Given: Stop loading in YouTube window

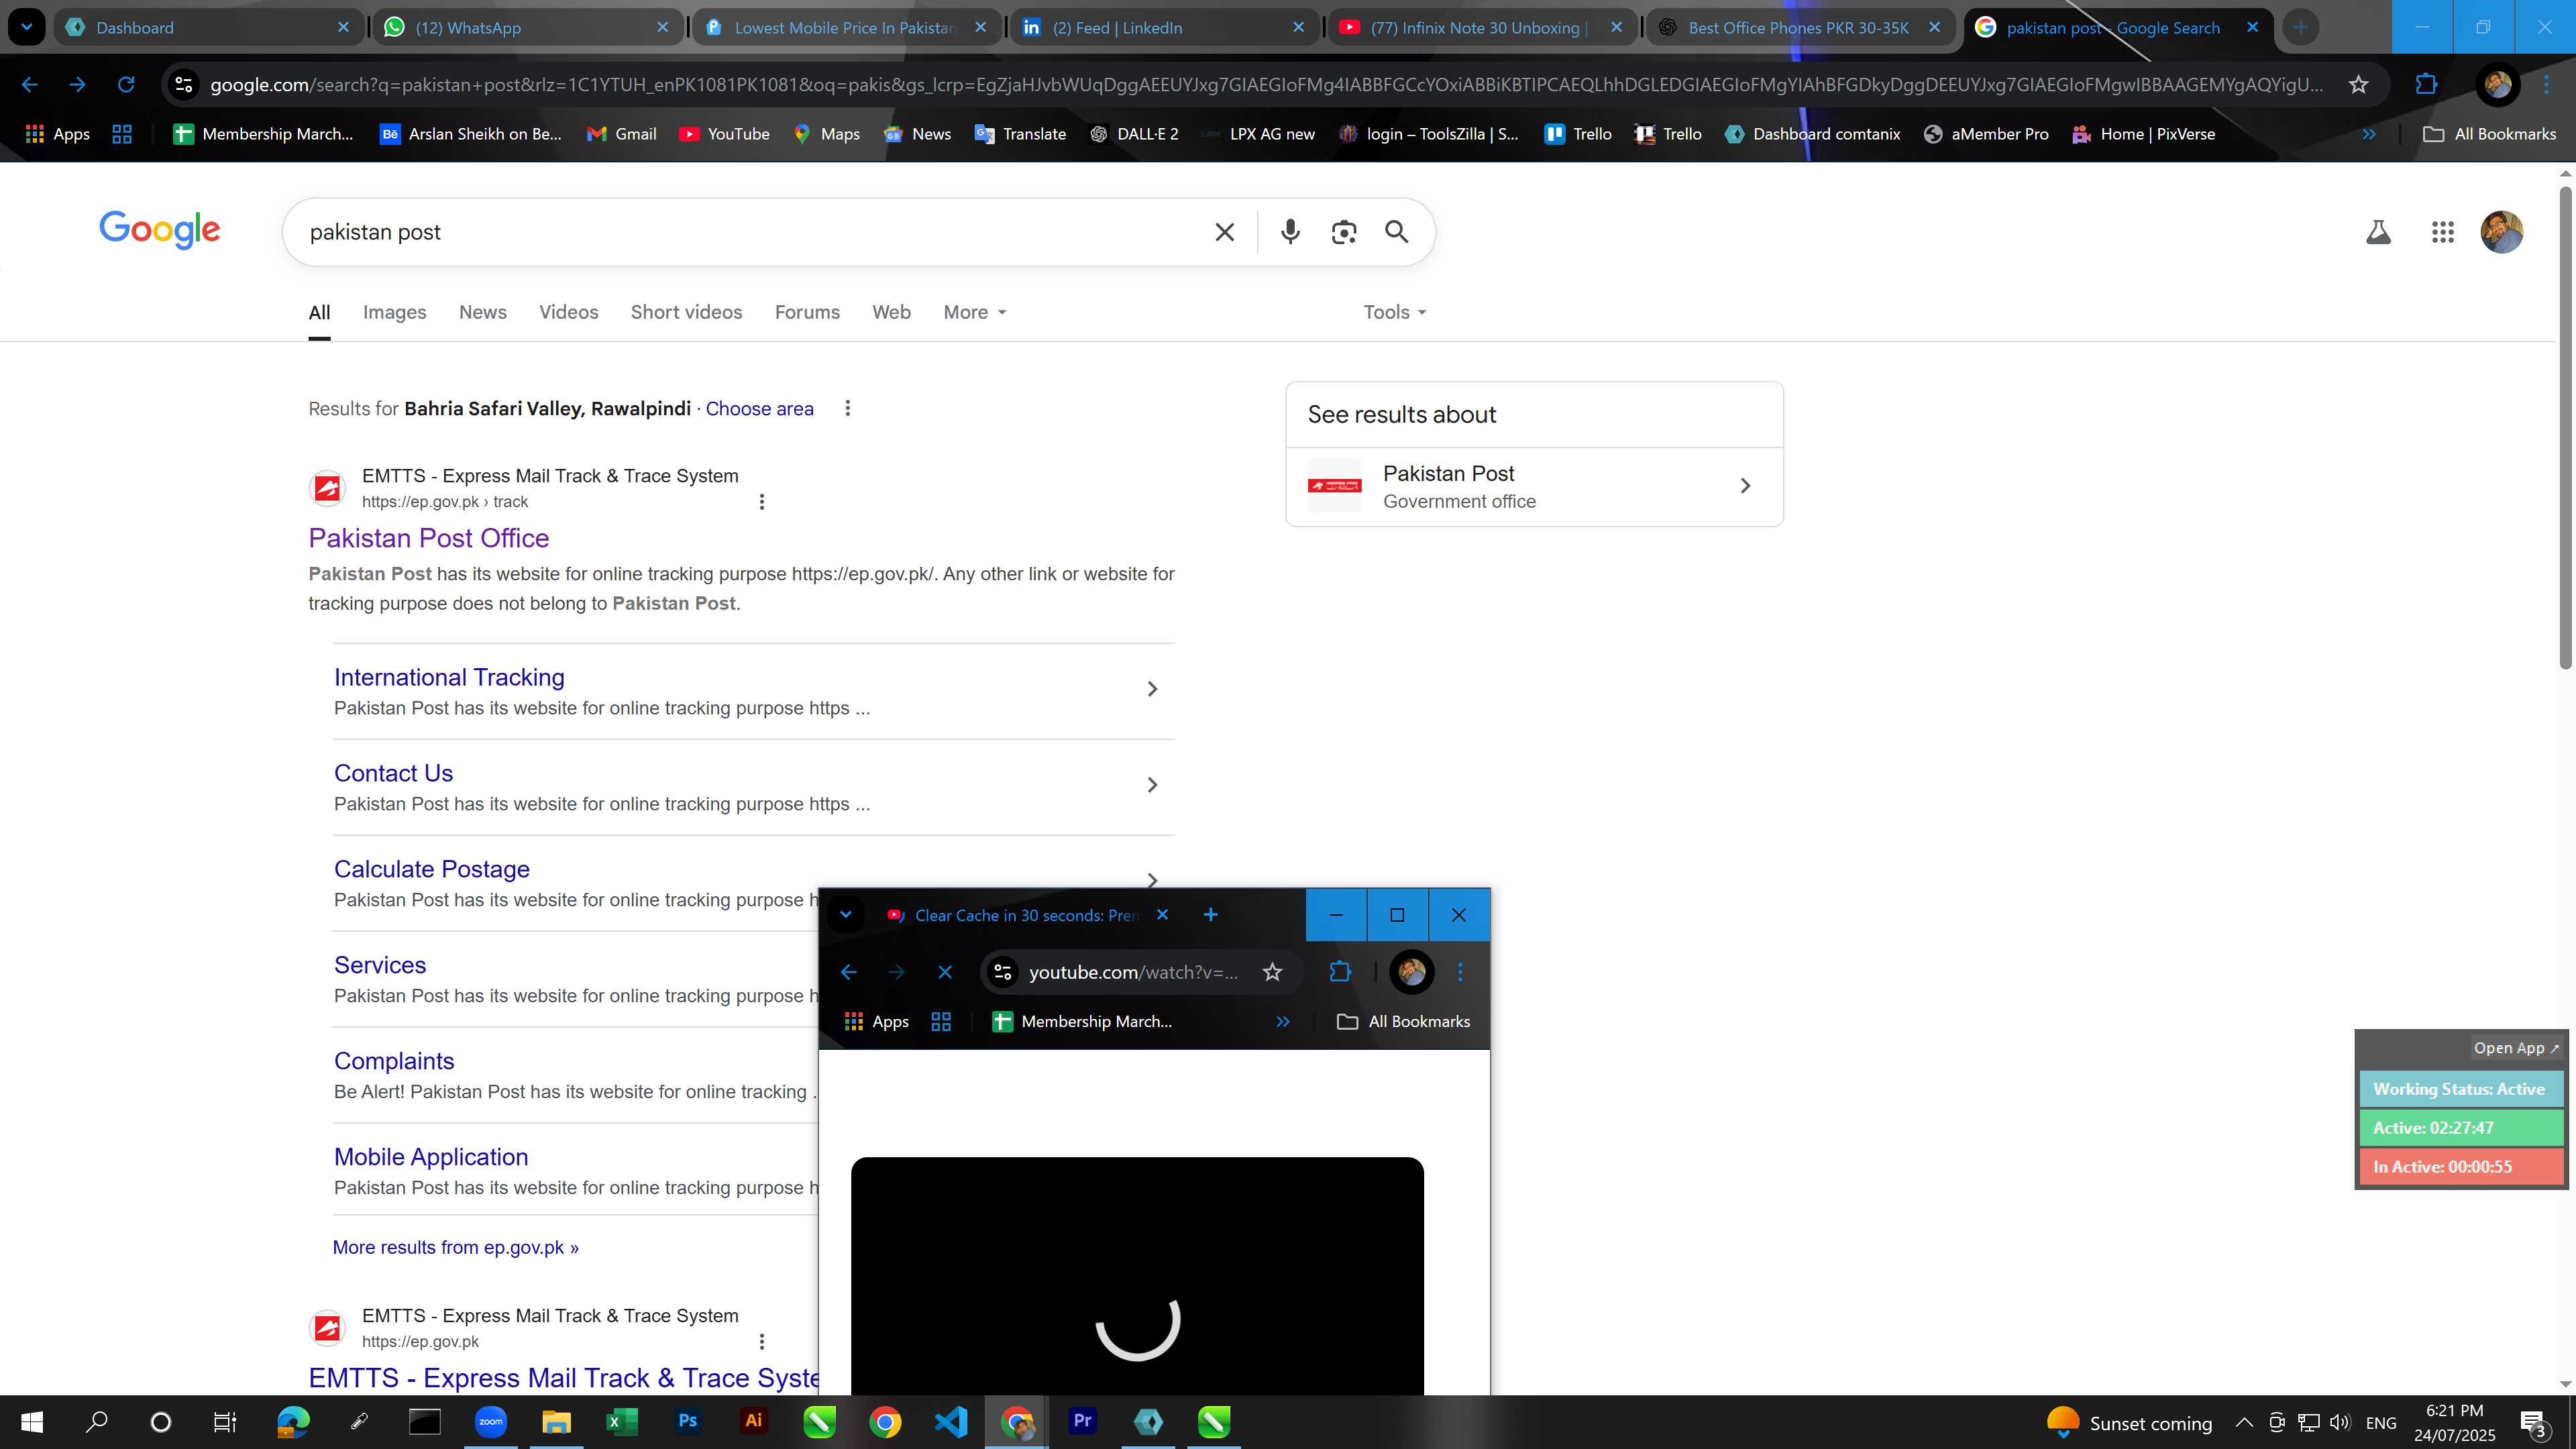Looking at the screenshot, I should point(945,972).
